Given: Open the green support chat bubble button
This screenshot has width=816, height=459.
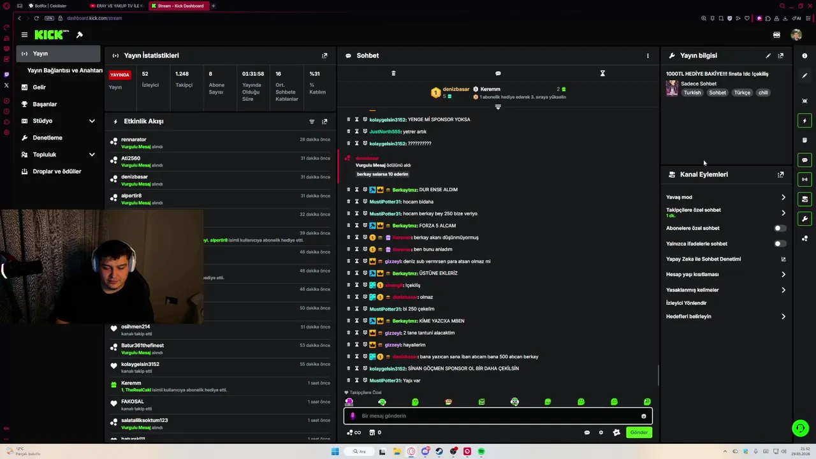Looking at the screenshot, I should click(x=800, y=428).
